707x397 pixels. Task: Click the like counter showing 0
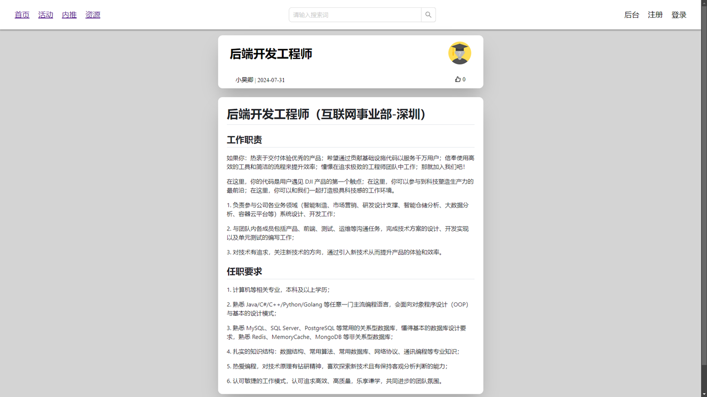pos(463,79)
